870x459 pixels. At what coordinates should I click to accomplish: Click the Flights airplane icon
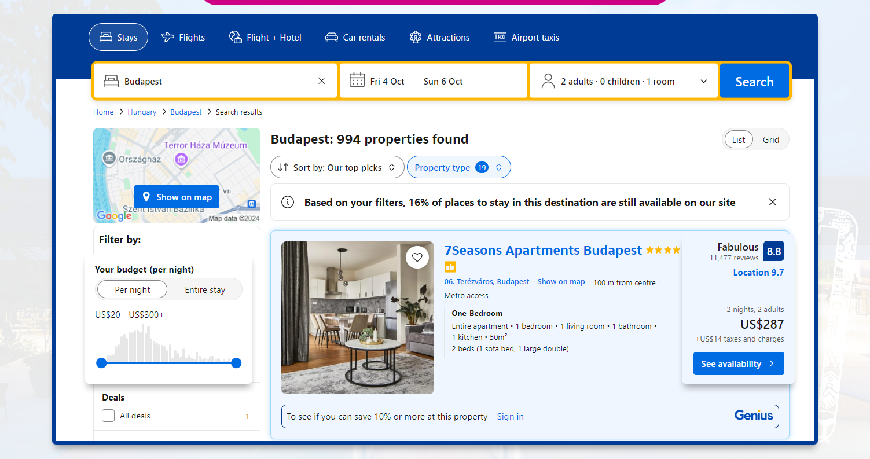coord(167,36)
